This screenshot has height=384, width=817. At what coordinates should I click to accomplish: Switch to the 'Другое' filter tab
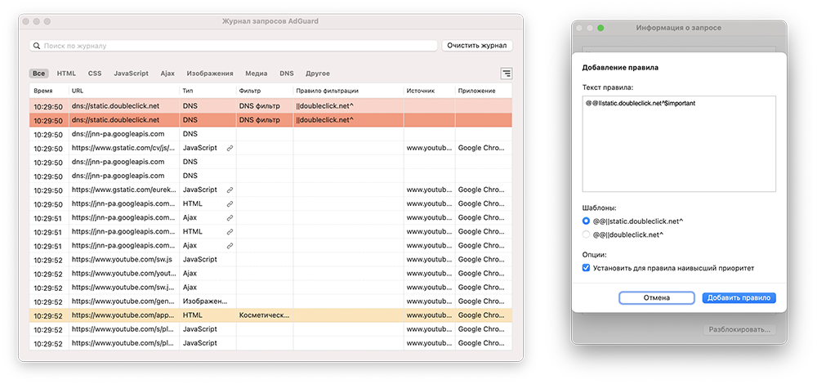click(317, 74)
